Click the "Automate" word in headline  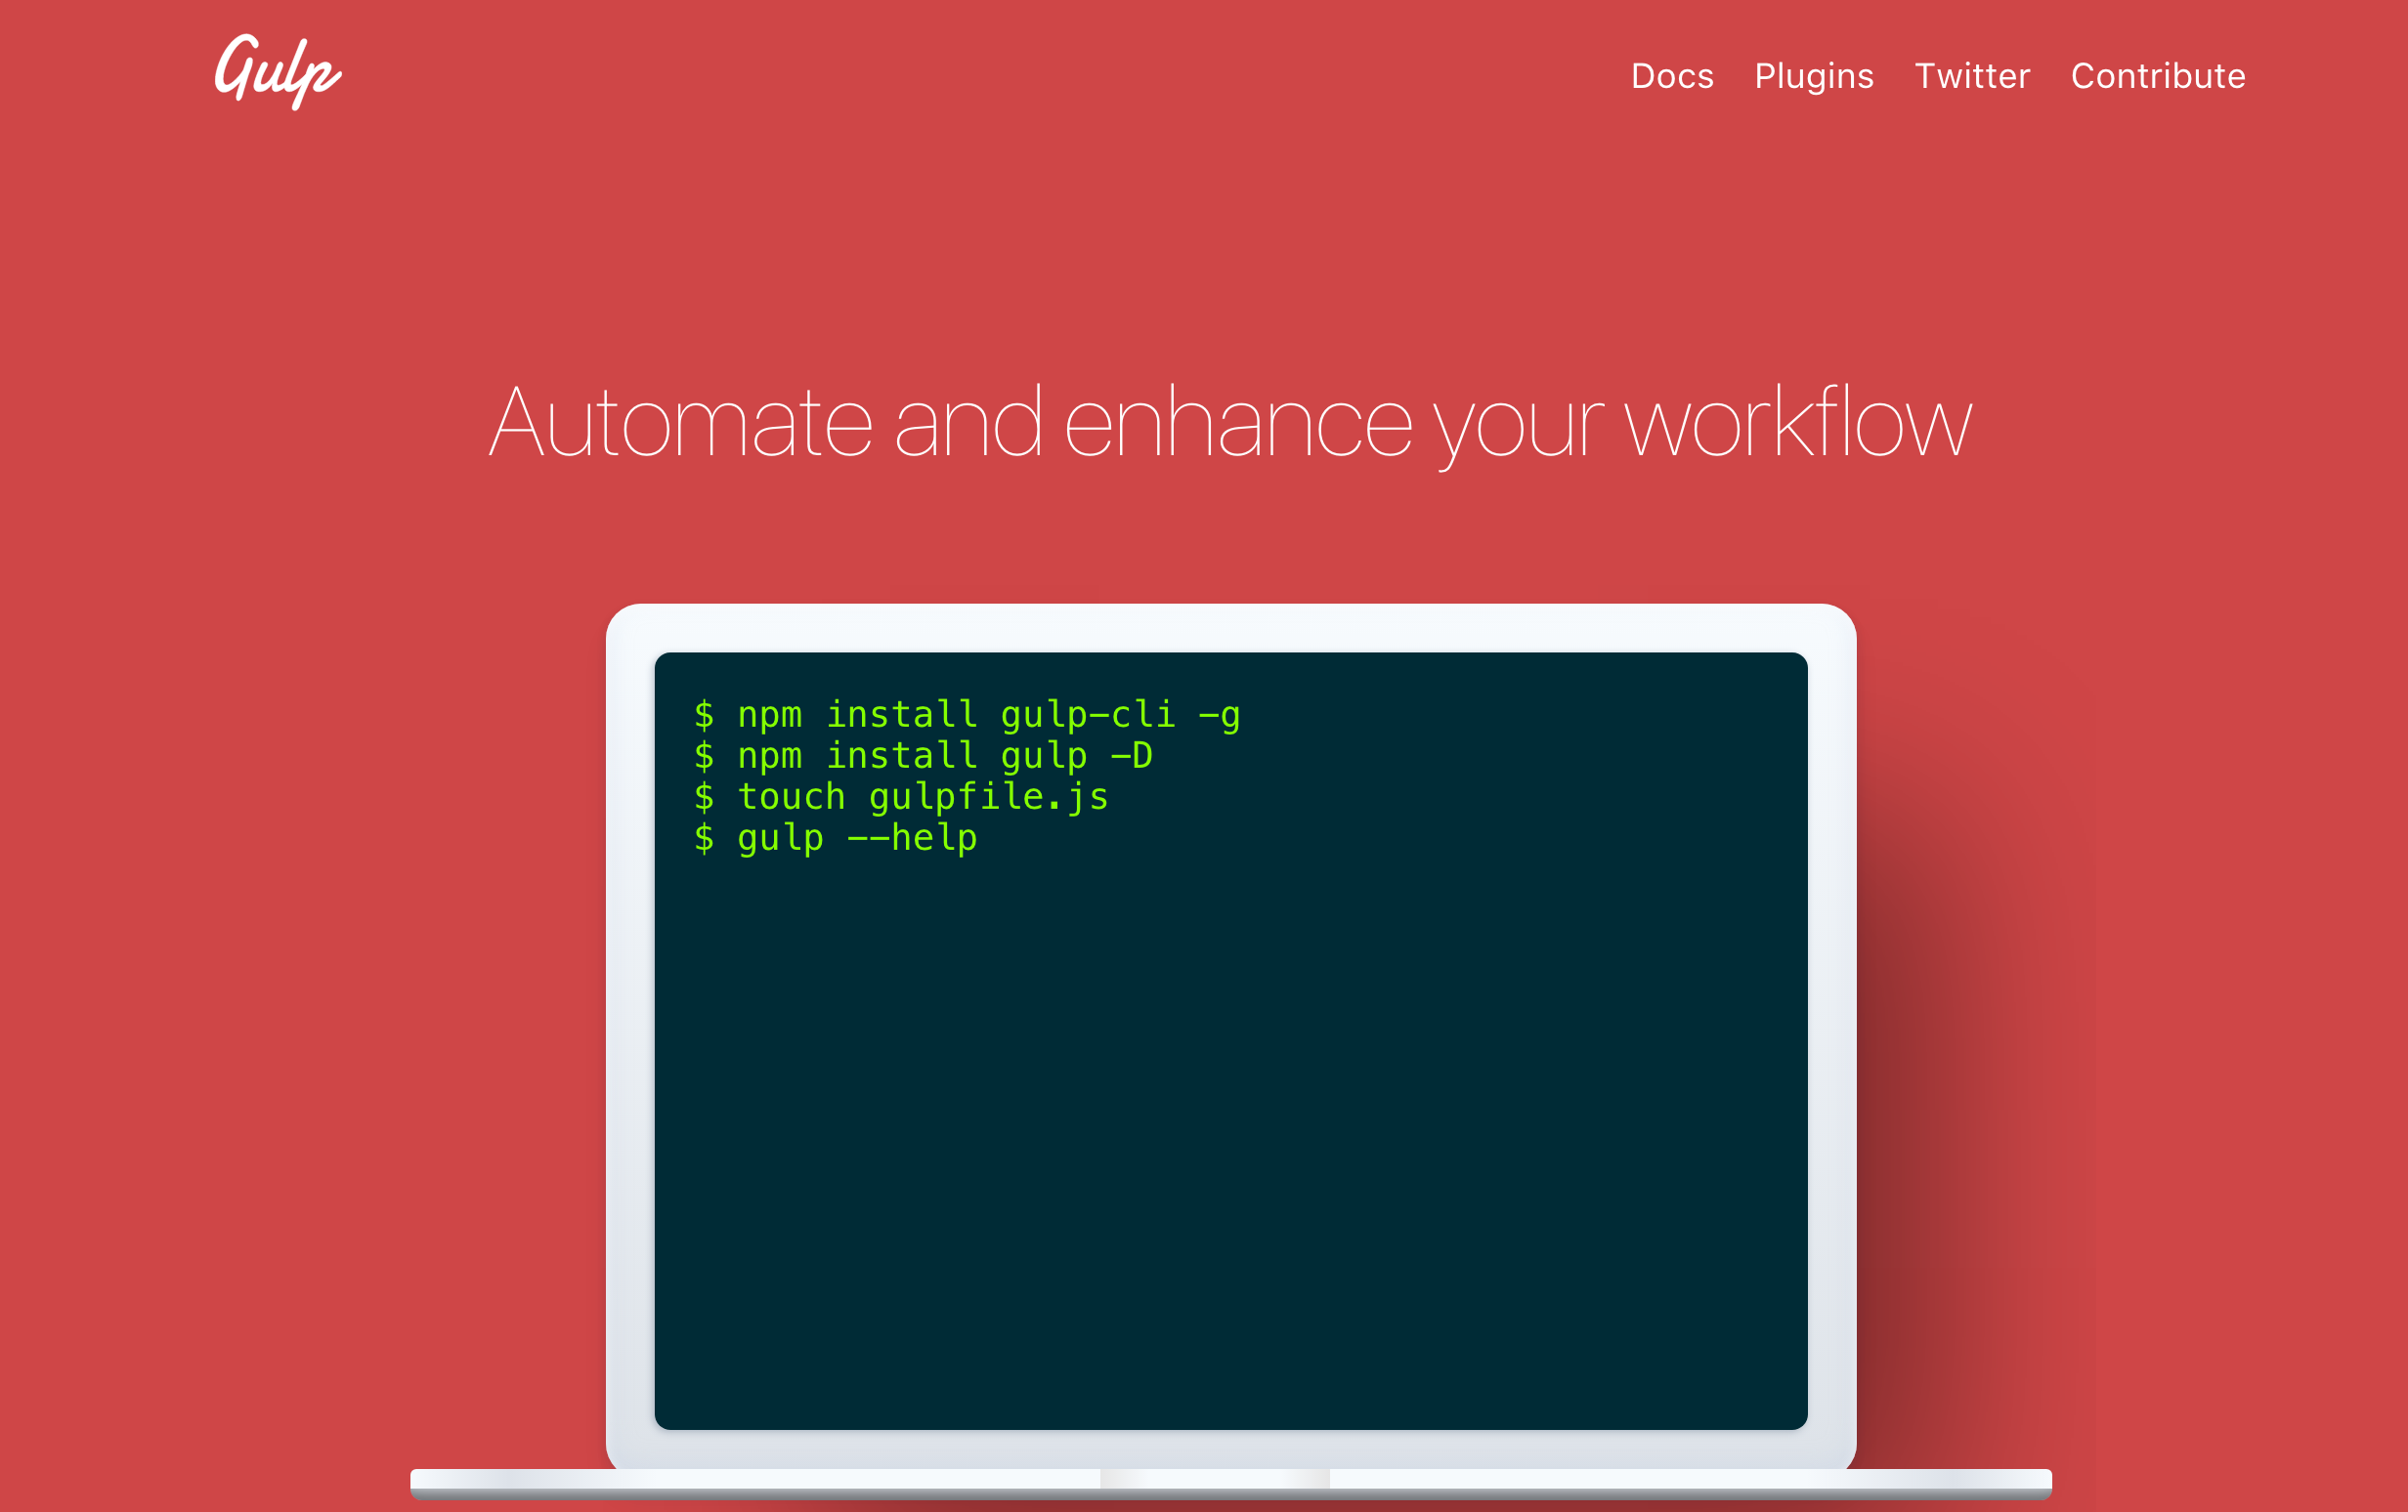point(680,425)
